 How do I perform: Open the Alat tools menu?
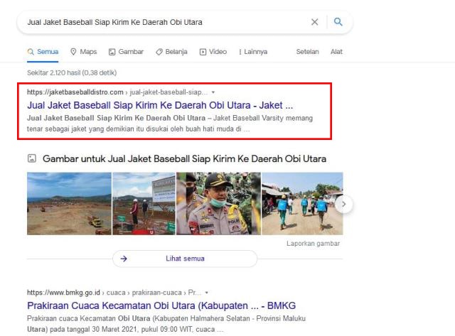point(336,52)
